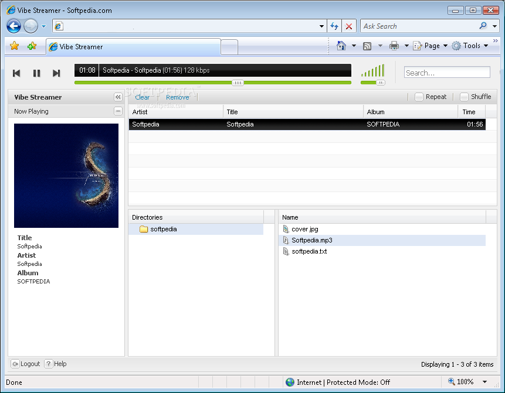Click the song progress slider handle
505x393 pixels.
(238, 83)
